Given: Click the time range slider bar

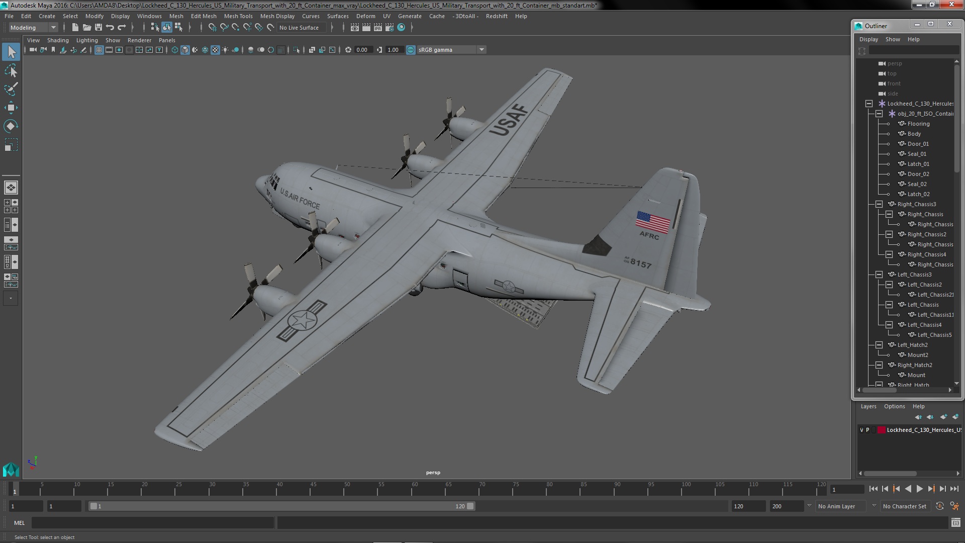Looking at the screenshot, I should (281, 506).
